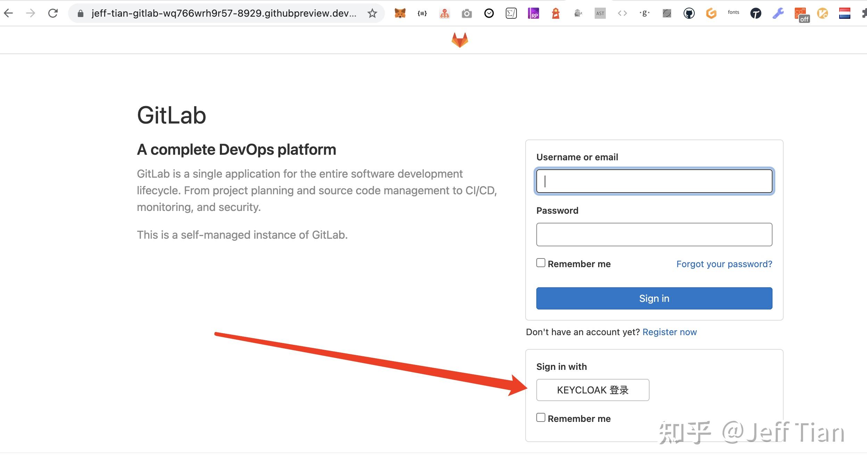Open the gray dashed-bracket extension icon
867x467 pixels.
pyautogui.click(x=667, y=14)
